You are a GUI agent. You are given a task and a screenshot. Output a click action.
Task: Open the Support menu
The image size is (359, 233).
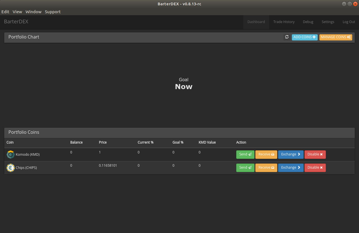pyautogui.click(x=53, y=12)
